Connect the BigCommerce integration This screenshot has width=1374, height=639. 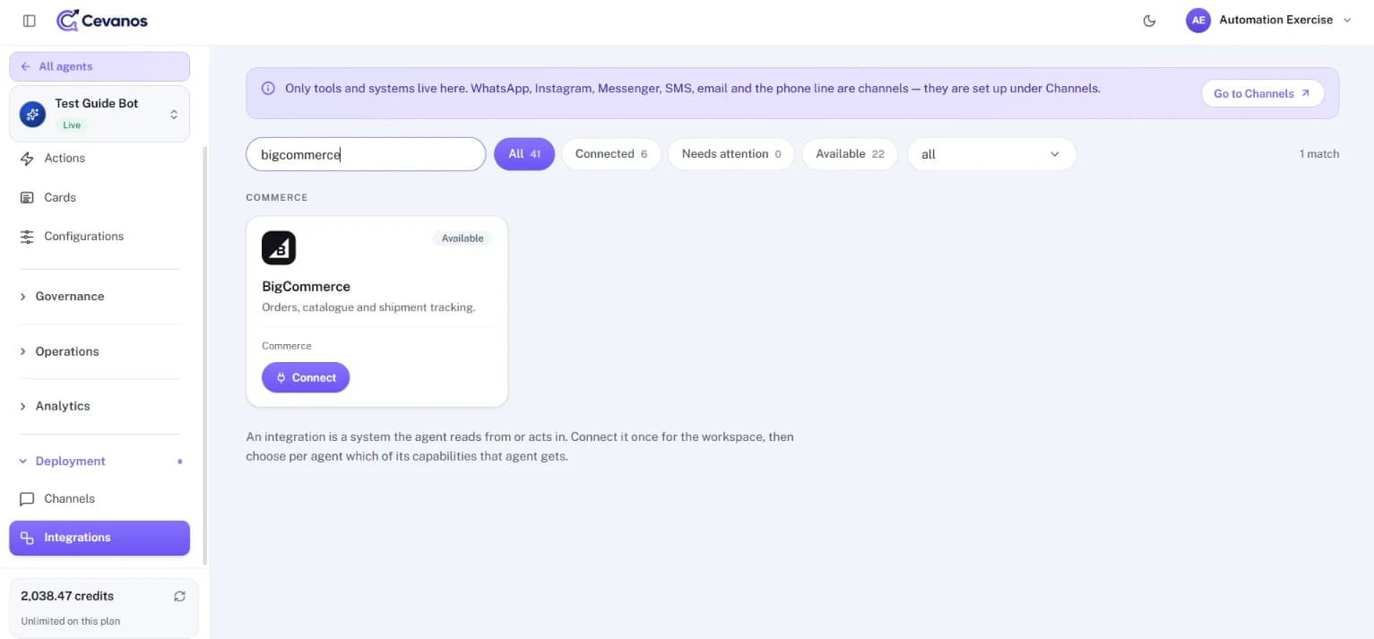pos(306,377)
